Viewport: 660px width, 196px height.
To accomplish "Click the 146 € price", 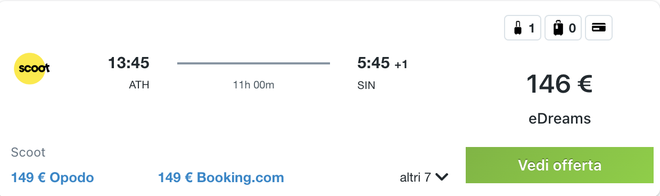I will [x=559, y=84].
